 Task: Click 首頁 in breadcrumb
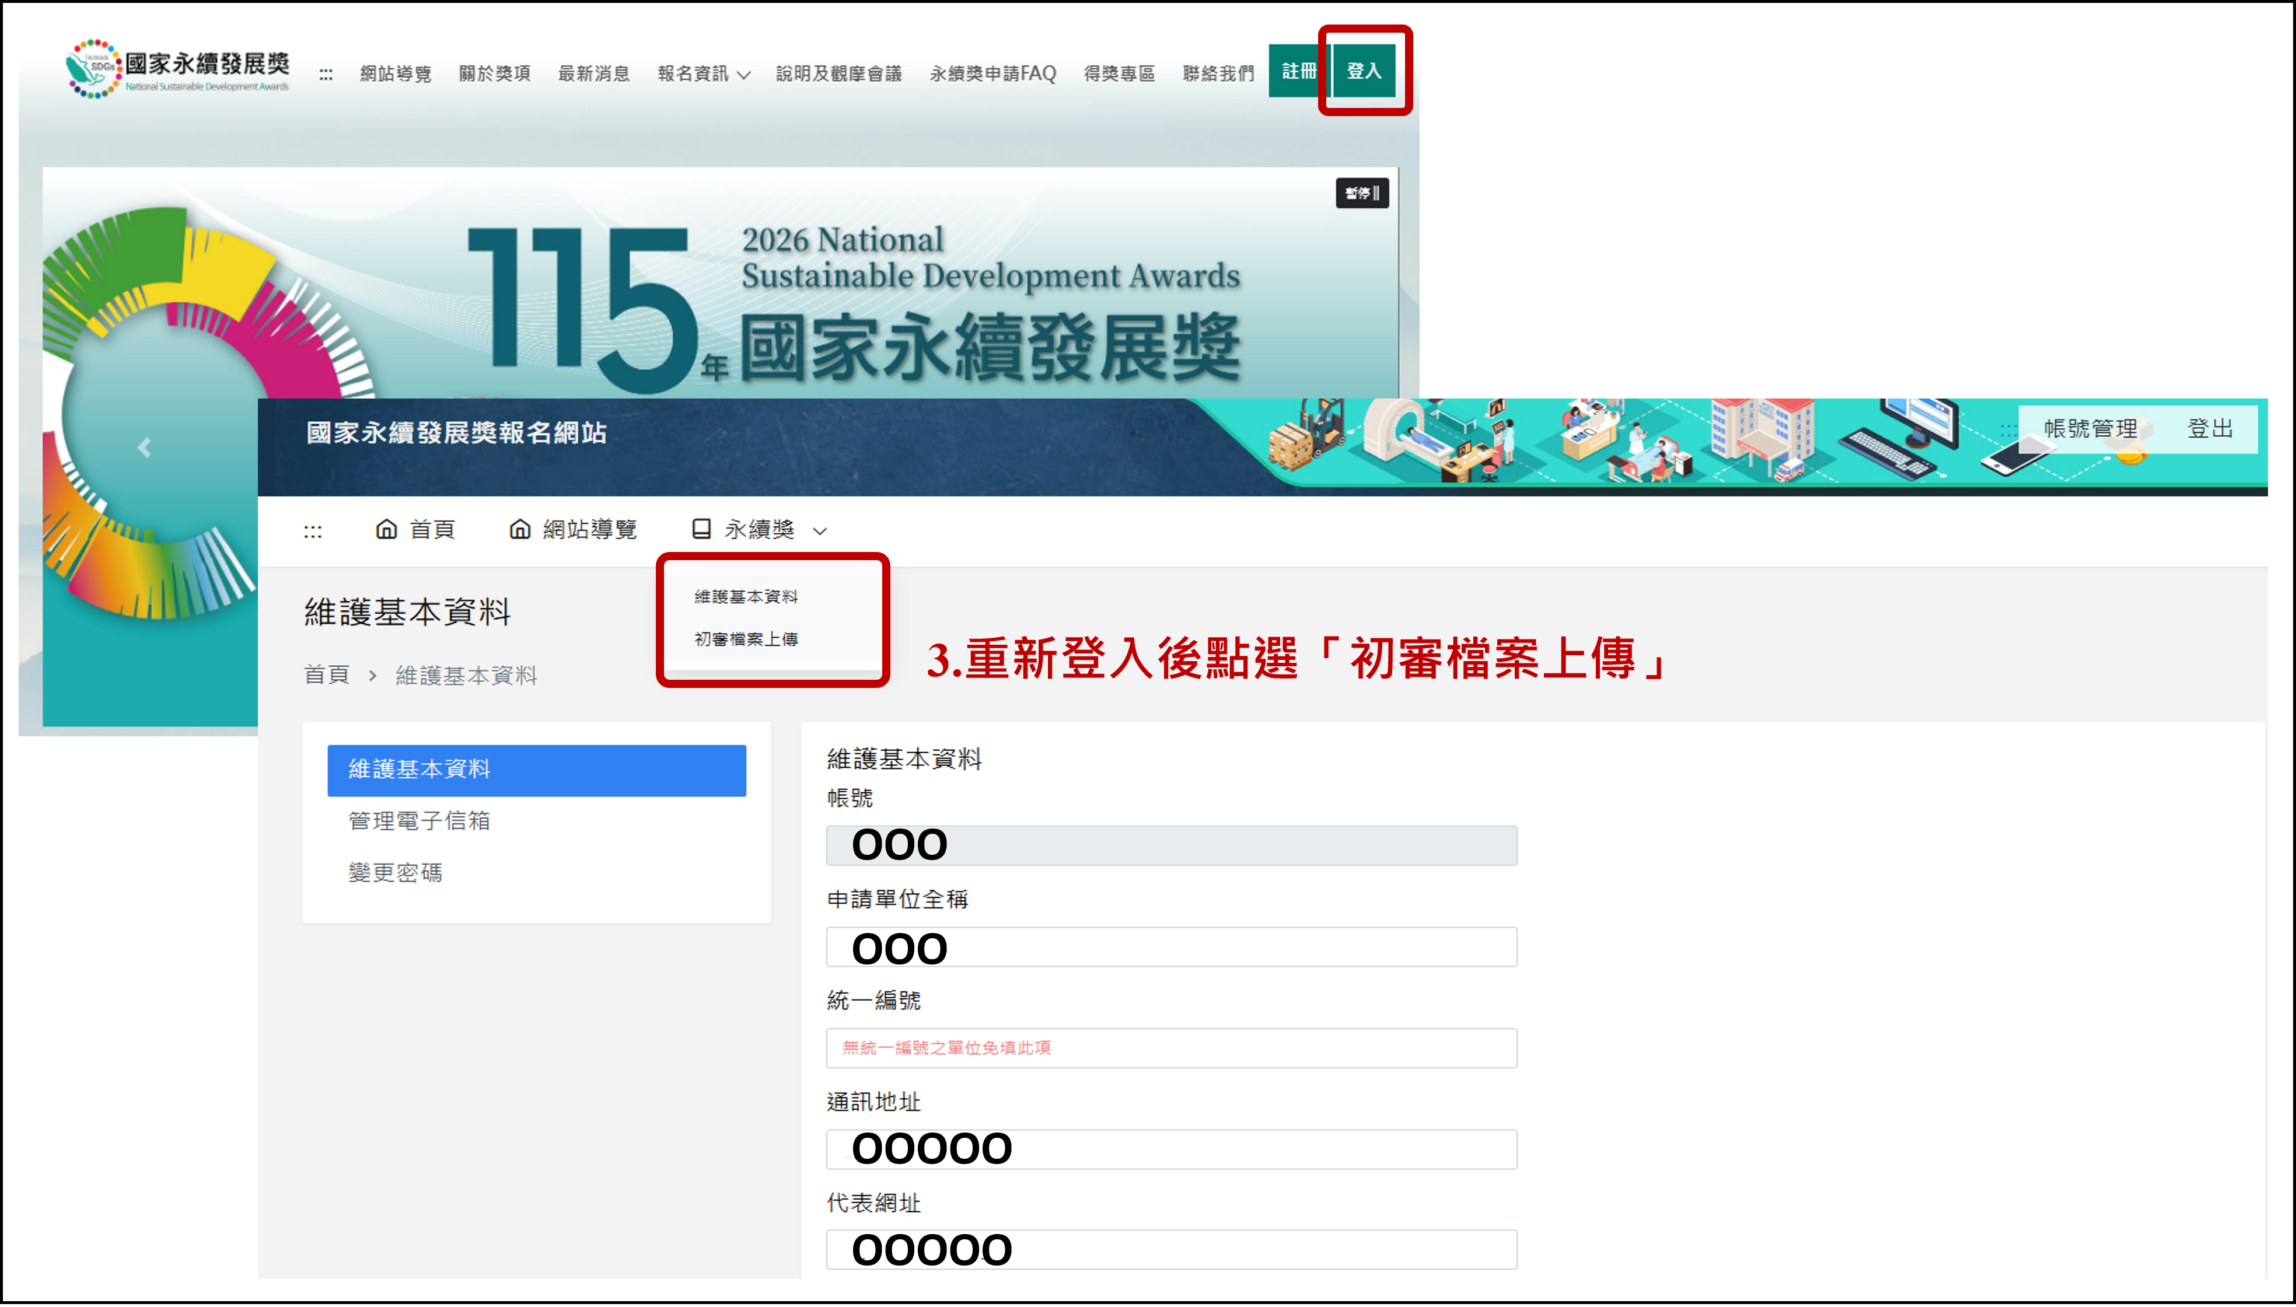(327, 676)
